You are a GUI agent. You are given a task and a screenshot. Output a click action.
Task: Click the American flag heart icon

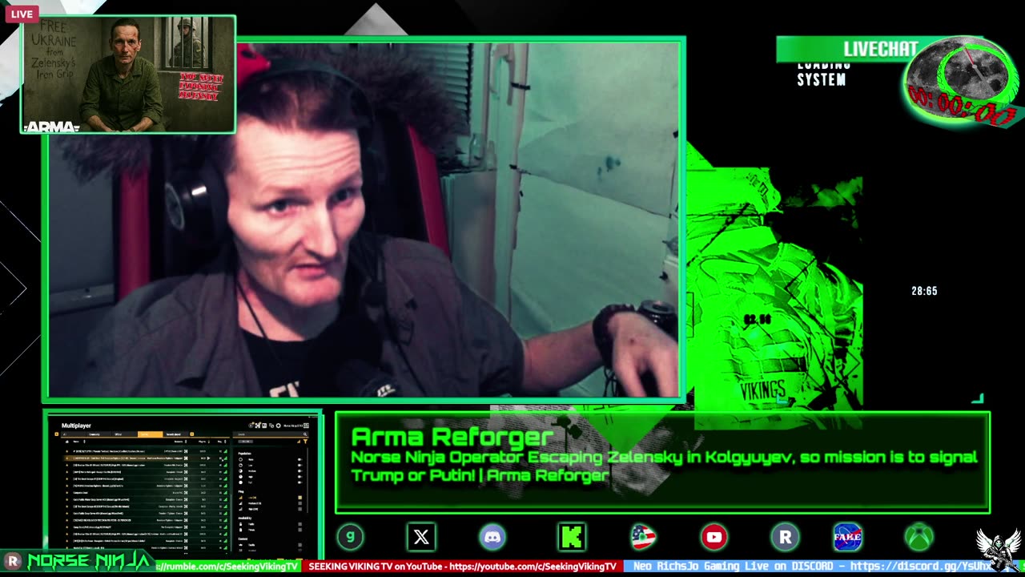click(643, 537)
